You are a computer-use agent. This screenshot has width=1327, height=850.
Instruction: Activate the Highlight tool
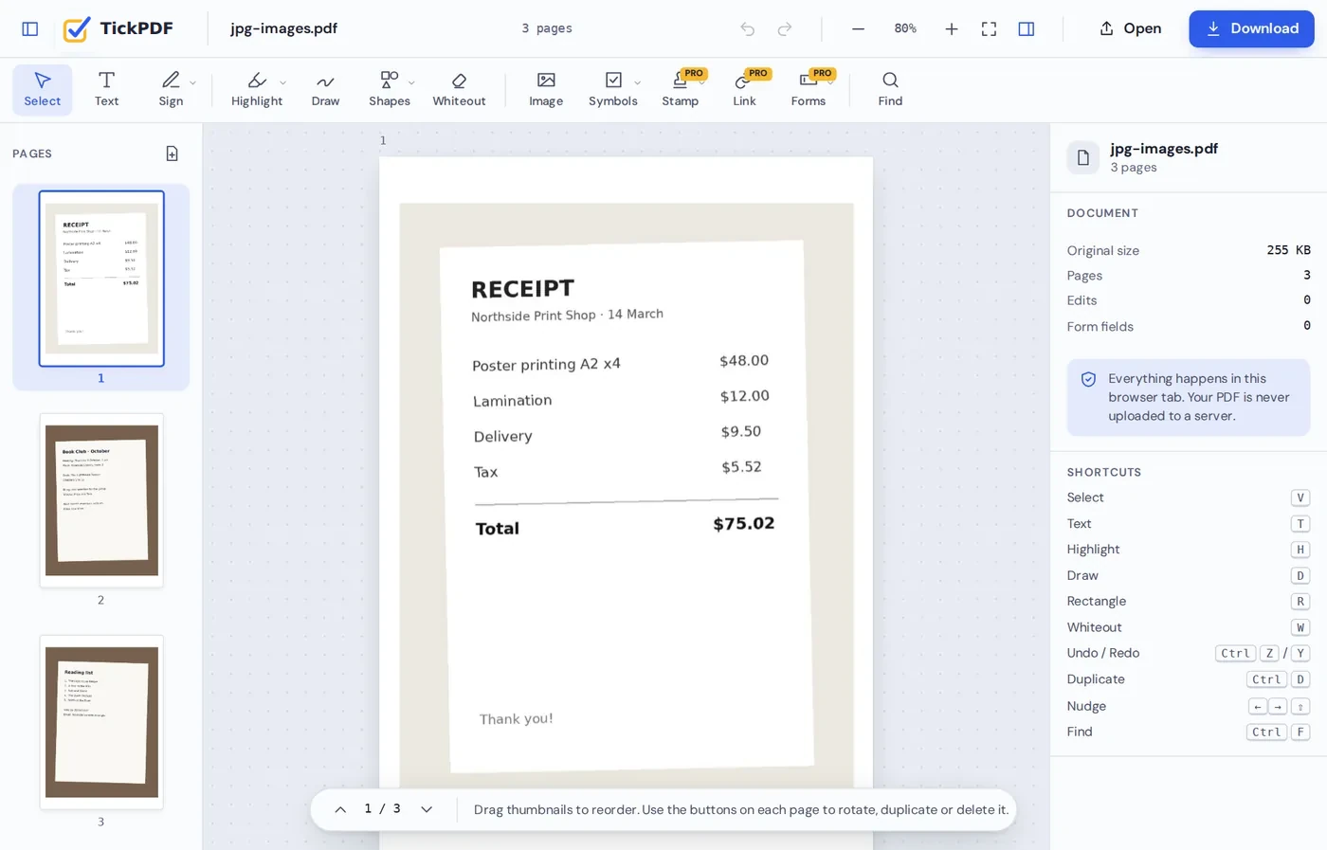pos(257,89)
